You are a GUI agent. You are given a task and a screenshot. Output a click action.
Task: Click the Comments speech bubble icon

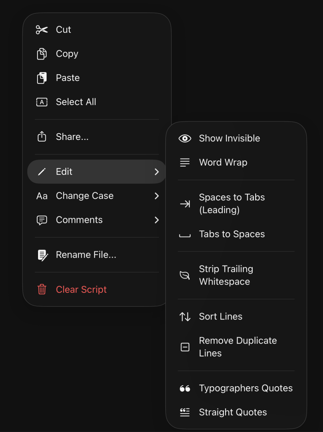click(42, 220)
